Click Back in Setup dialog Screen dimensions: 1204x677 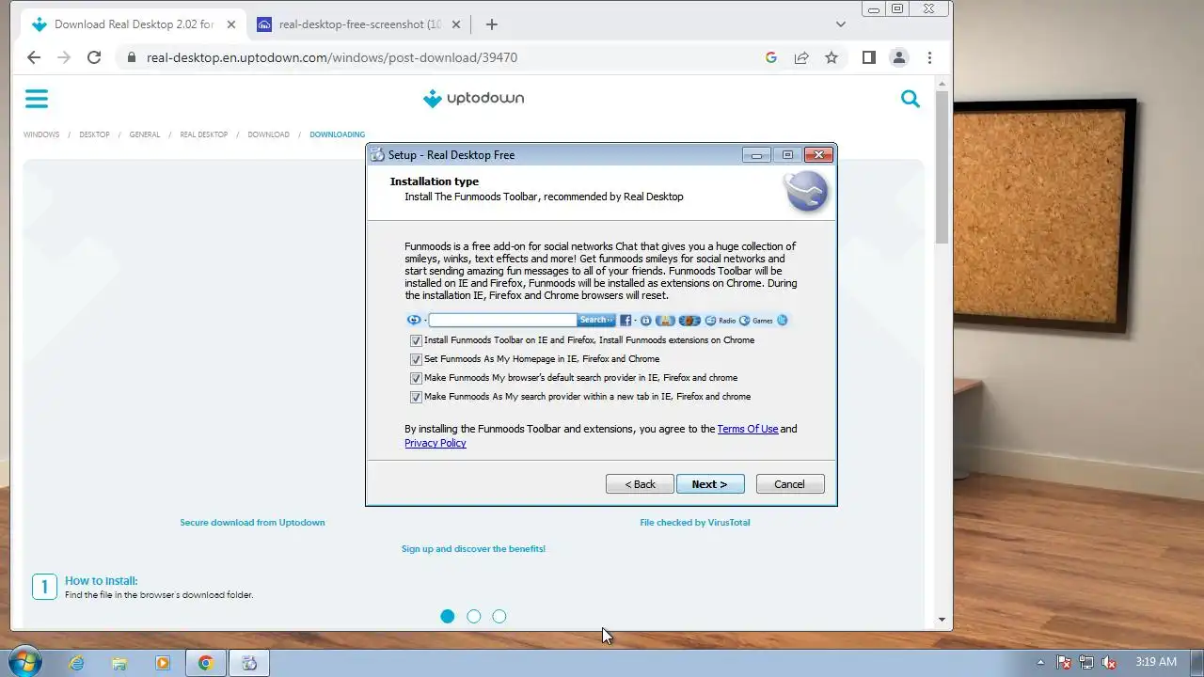click(640, 484)
